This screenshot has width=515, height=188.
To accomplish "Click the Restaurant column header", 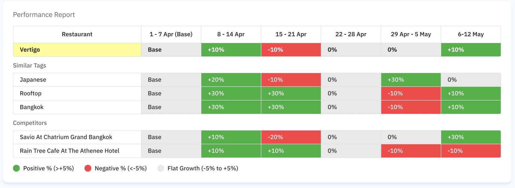I will (x=77, y=34).
